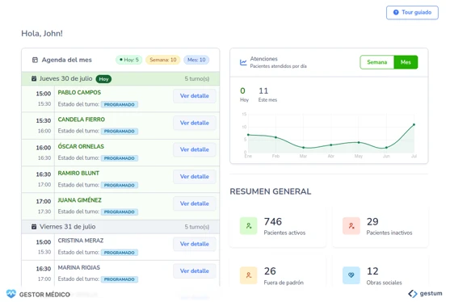
Task: Click the Ene data point on chart
Action: (x=248, y=135)
